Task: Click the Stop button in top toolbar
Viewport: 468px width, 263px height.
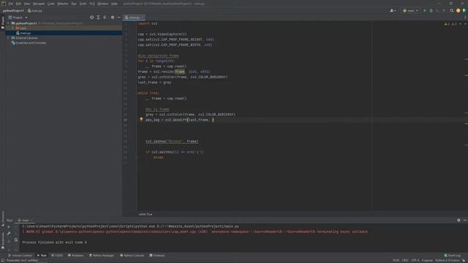Action: (444, 11)
